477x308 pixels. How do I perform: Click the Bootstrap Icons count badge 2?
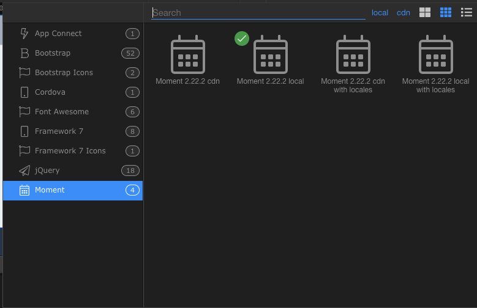pos(132,73)
